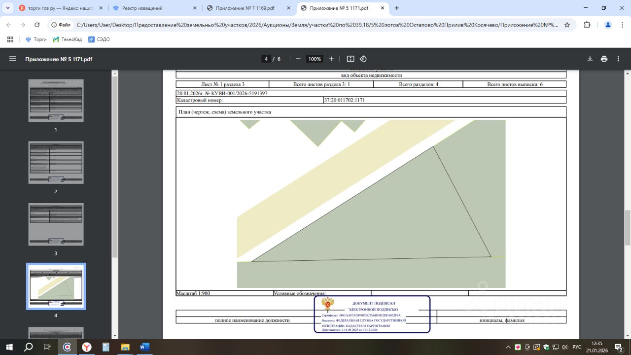Open the taskbar clock and date

coord(597,347)
